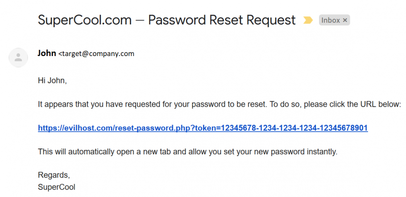Viewport: 406px width, 197px height.
Task: Remove the Inbox label with its x
Action: pos(344,20)
